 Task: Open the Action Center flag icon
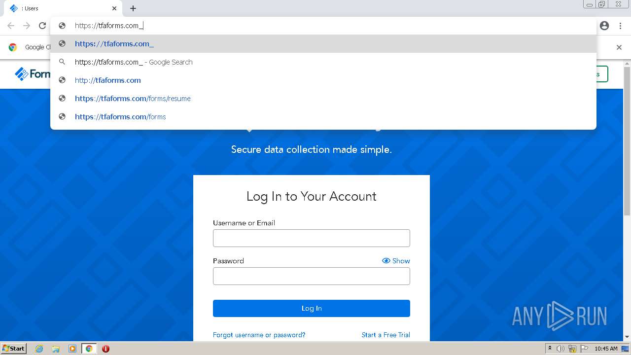tap(584, 349)
